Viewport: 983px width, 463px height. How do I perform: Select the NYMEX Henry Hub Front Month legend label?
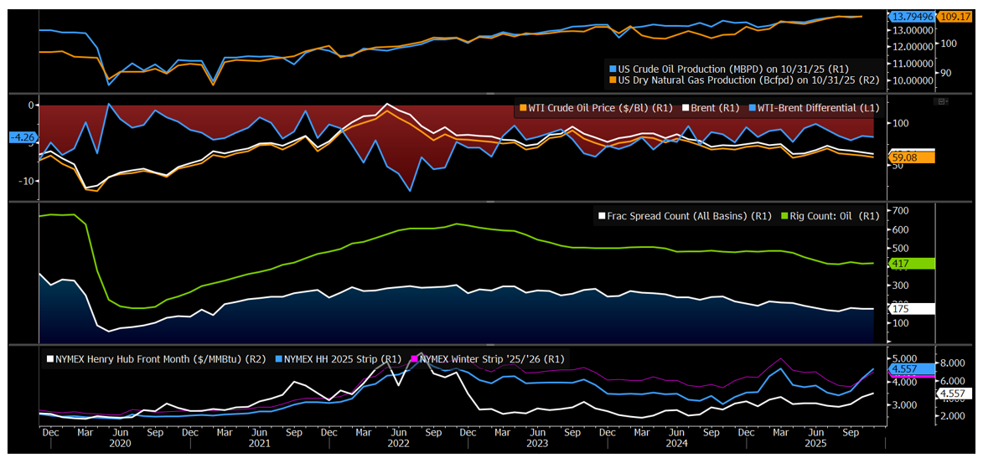tap(160, 359)
